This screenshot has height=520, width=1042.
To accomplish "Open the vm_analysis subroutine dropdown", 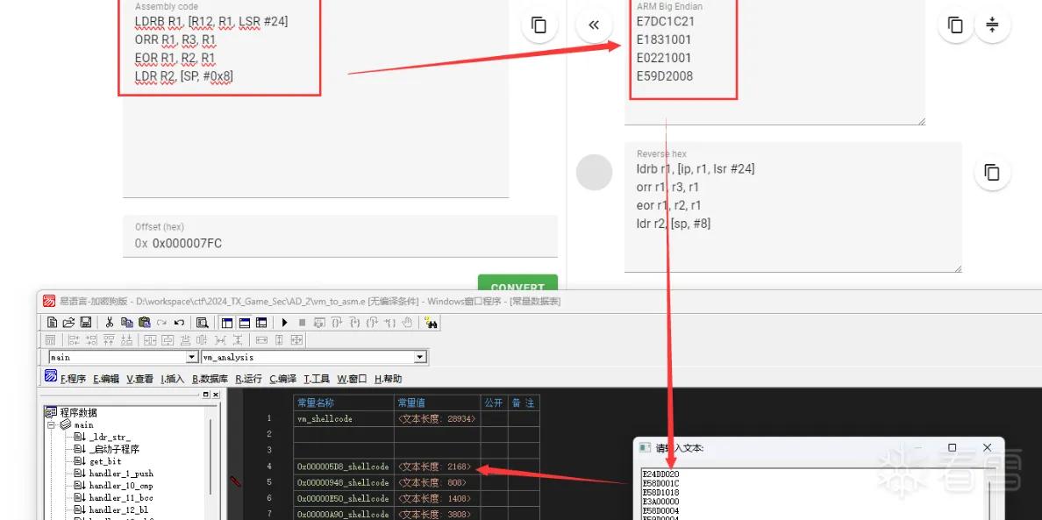I will pyautogui.click(x=420, y=357).
